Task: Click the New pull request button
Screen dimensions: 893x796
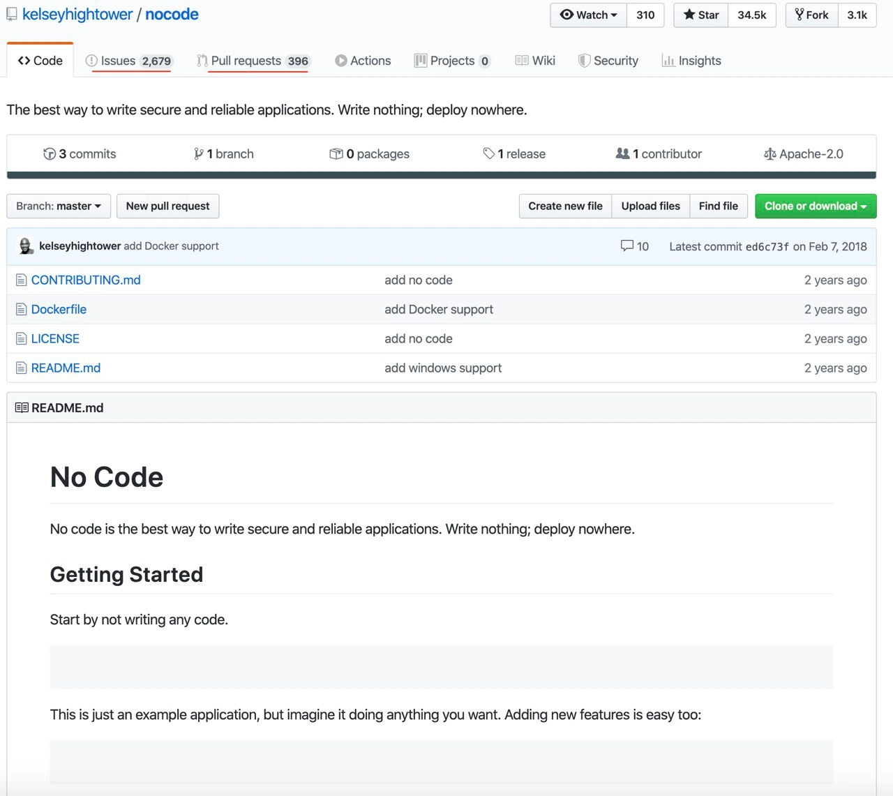Action: [x=167, y=206]
